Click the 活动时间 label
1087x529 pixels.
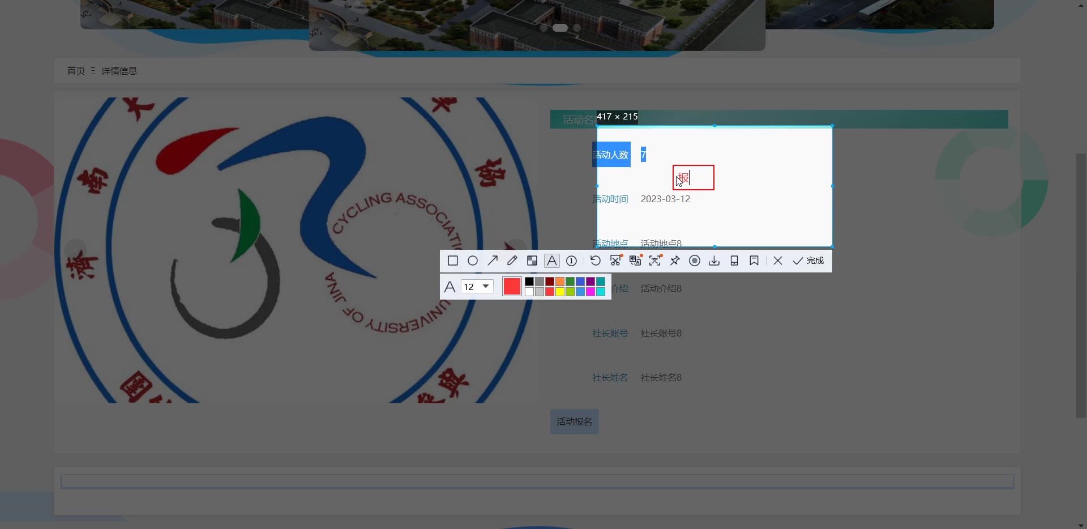tap(610, 199)
